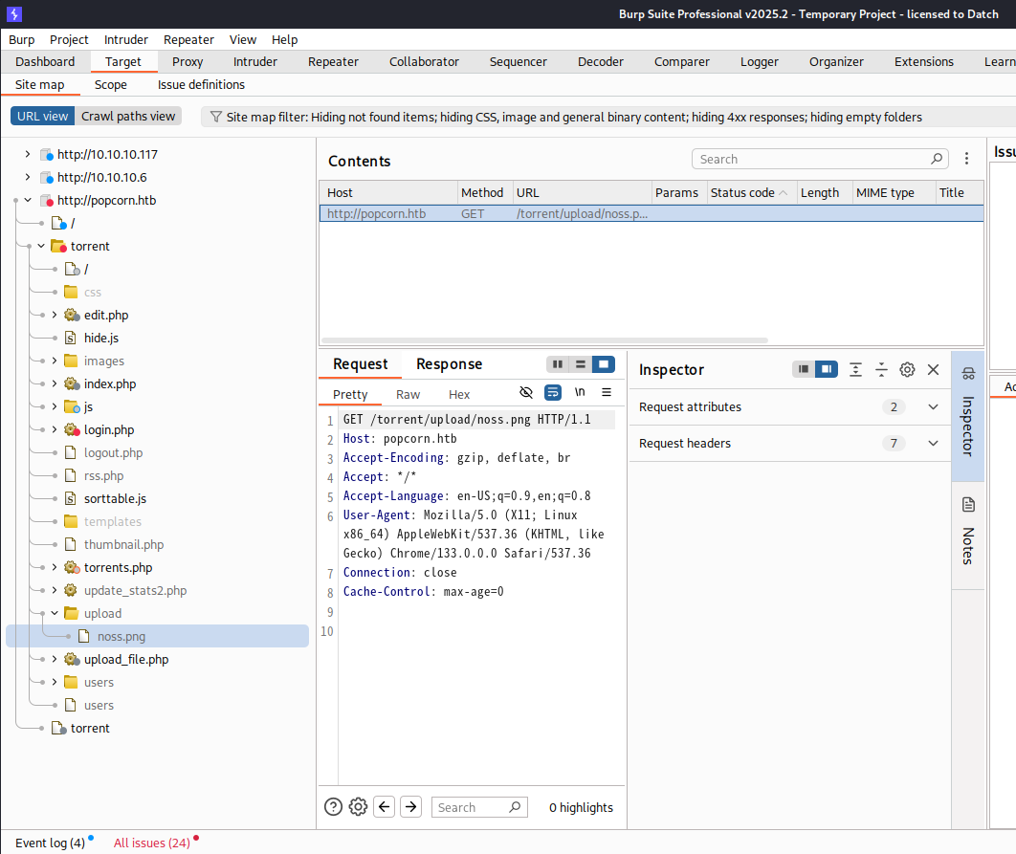The width and height of the screenshot is (1016, 854).
Task: Expand the images folder node
Action: [55, 361]
